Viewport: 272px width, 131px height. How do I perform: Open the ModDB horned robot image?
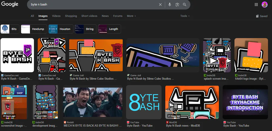click(192, 102)
